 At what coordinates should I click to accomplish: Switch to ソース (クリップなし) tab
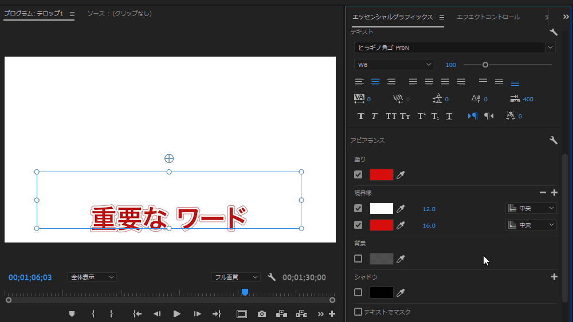(x=120, y=14)
